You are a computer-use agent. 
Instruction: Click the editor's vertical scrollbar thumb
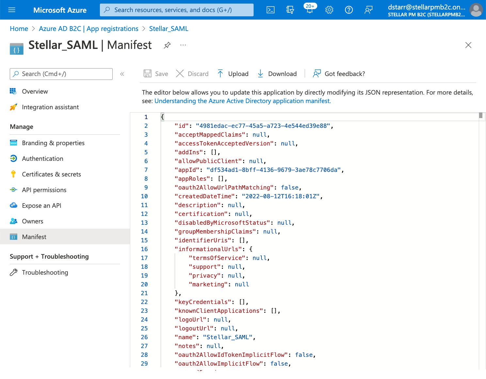click(x=481, y=115)
